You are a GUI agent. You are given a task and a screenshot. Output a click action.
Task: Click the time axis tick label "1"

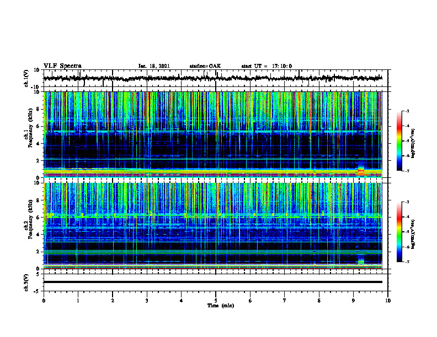[x=78, y=301]
